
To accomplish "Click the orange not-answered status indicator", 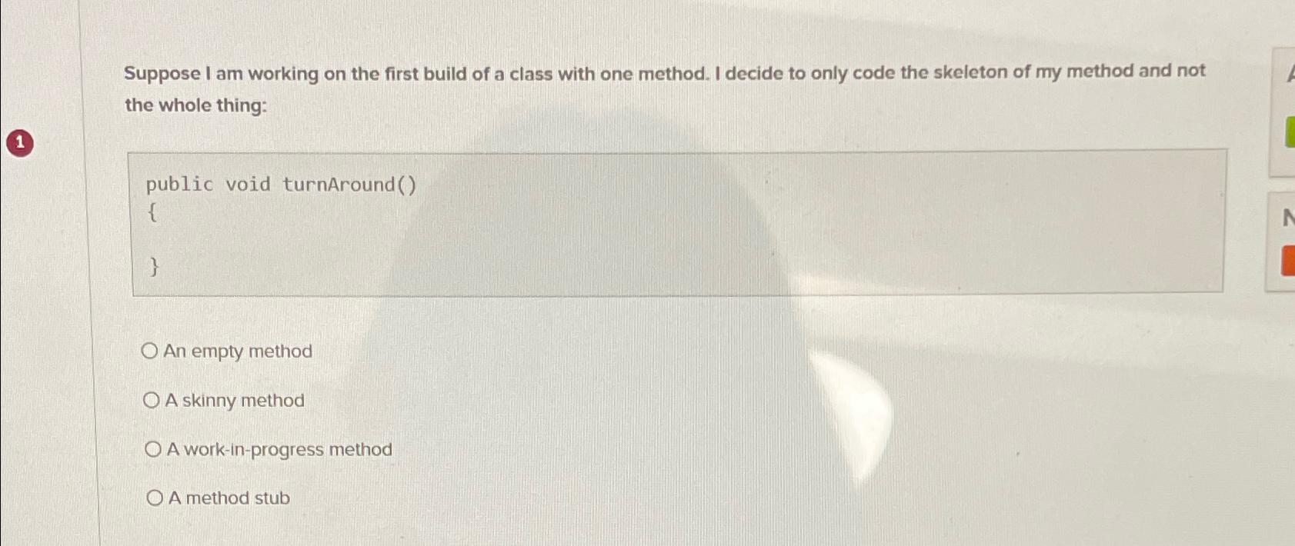I will tap(1287, 261).
